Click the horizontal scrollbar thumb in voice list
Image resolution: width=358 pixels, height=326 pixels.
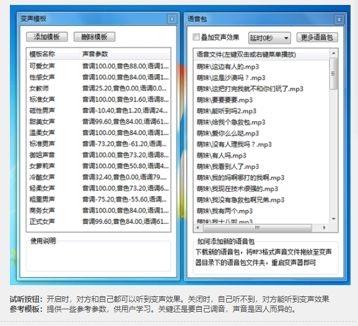point(257,228)
